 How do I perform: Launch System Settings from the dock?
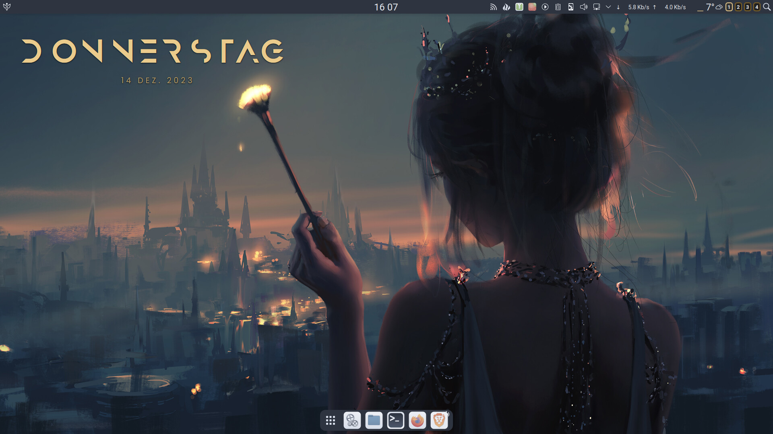(352, 420)
